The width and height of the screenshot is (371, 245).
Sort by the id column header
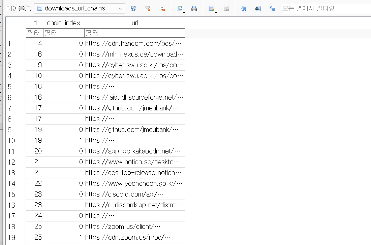pos(35,23)
